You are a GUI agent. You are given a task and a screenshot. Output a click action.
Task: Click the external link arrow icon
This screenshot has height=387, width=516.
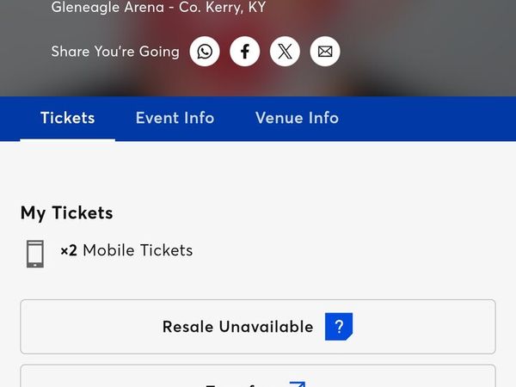pyautogui.click(x=298, y=384)
